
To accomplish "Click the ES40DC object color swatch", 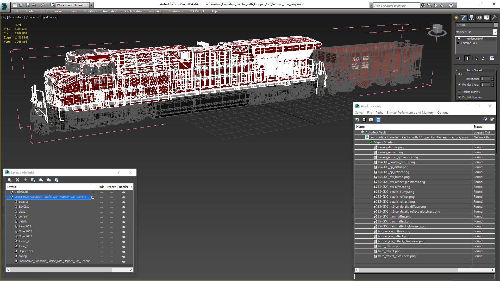I will click(496, 25).
